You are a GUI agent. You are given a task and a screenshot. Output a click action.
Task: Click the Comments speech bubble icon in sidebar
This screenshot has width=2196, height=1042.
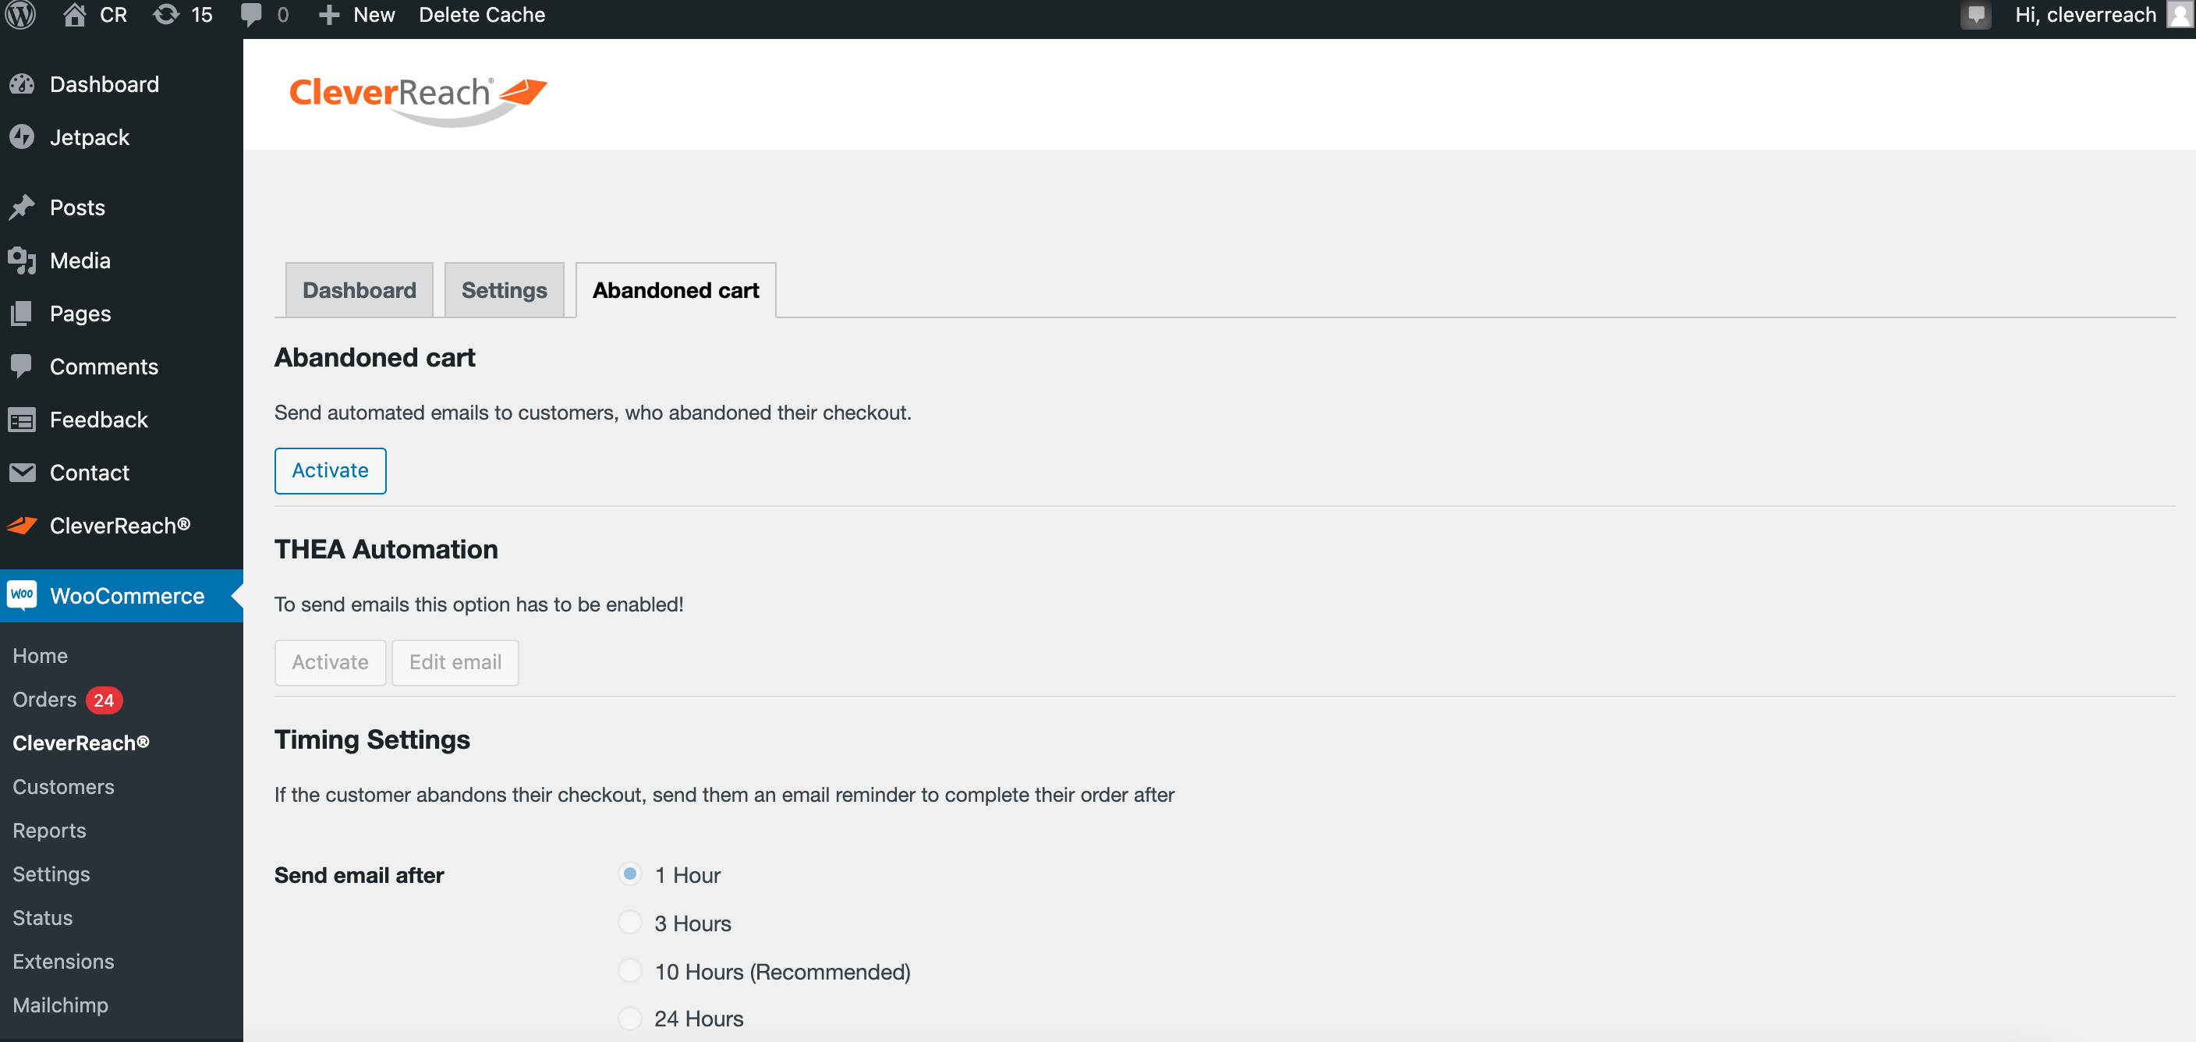pos(22,366)
